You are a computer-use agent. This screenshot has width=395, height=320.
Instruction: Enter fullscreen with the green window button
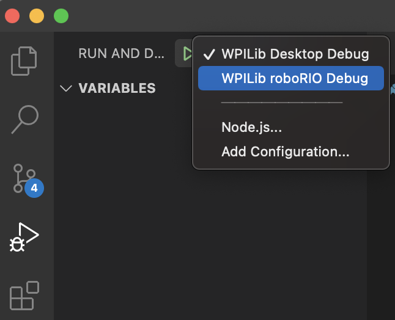click(61, 16)
